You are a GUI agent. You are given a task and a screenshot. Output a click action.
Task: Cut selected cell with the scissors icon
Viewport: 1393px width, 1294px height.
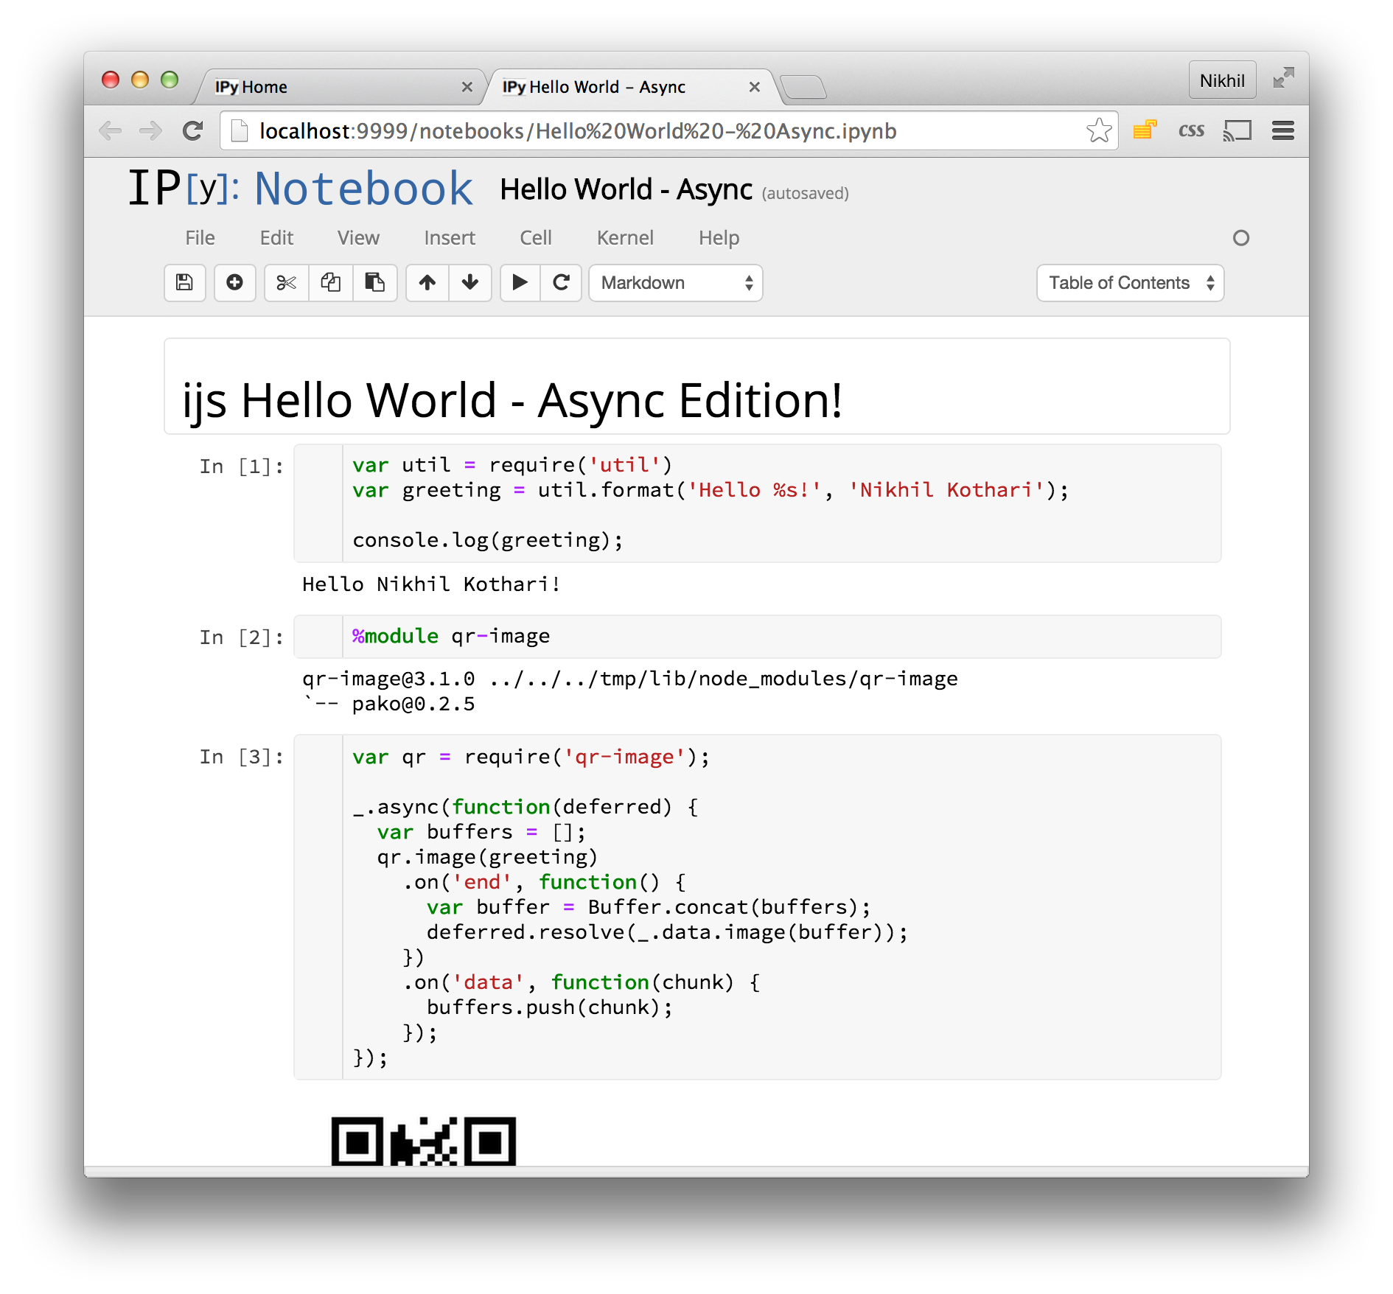[286, 282]
